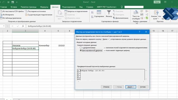Open the 'Рецензирование' ribbon tab

click(69, 7)
